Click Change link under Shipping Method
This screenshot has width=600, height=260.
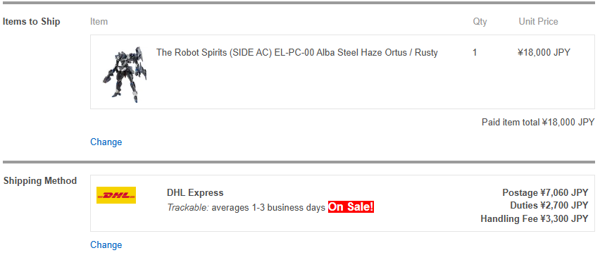click(x=106, y=244)
